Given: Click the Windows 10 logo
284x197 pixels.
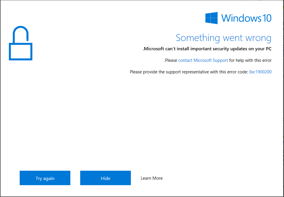Looking at the screenshot, I should (x=238, y=18).
